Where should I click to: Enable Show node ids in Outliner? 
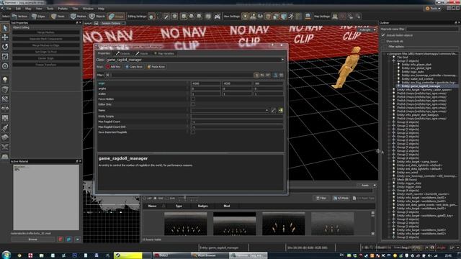pyautogui.click(x=383, y=42)
